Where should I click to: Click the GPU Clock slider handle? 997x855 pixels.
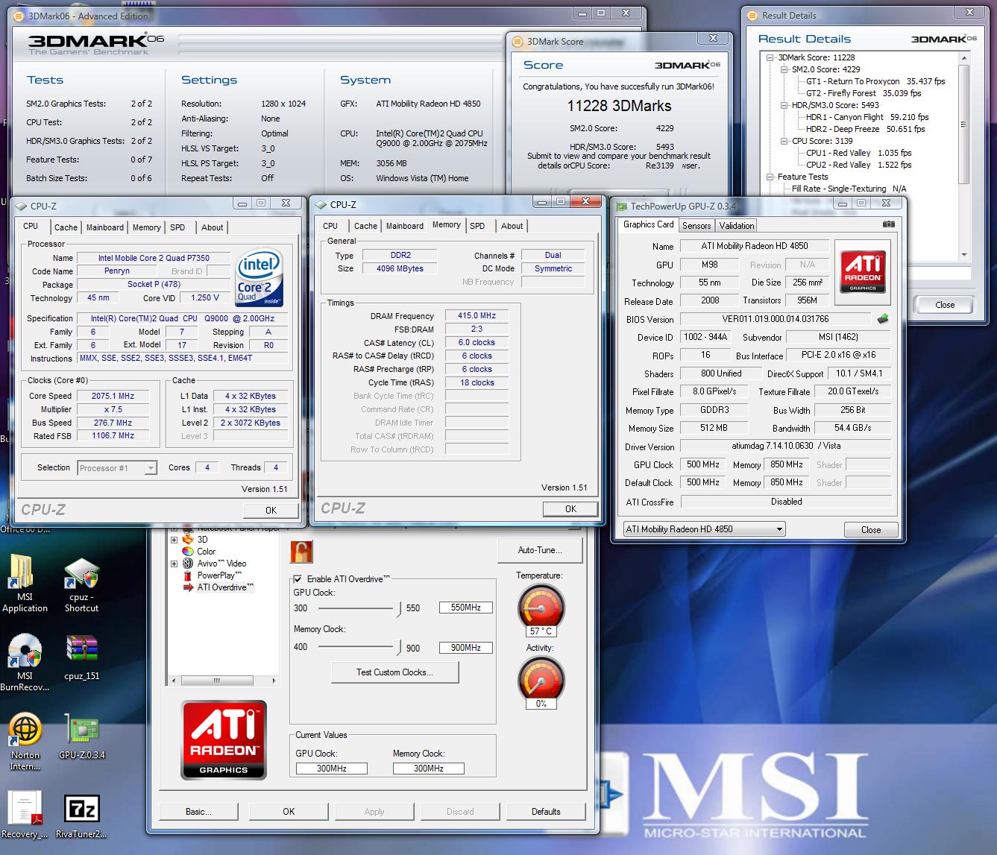click(x=397, y=609)
